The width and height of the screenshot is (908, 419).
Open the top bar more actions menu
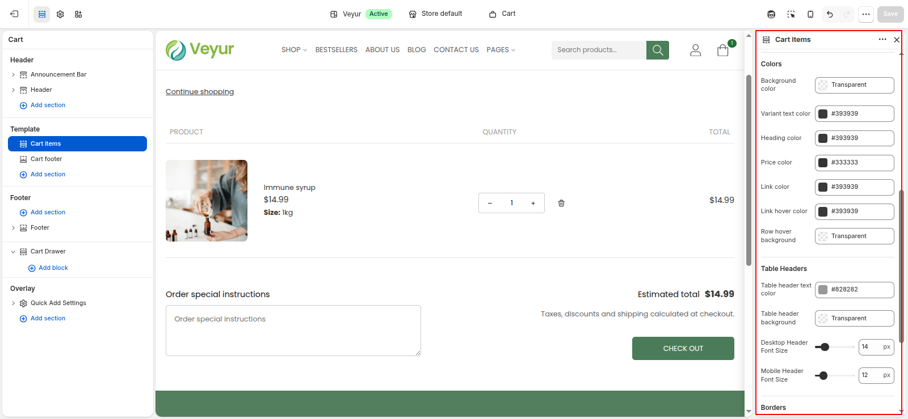866,14
